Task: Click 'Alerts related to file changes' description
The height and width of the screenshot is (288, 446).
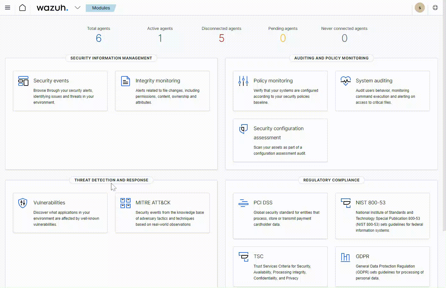Action: click(167, 97)
